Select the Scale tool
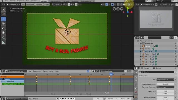The height and width of the screenshot is (100, 178). (x=3, y=28)
